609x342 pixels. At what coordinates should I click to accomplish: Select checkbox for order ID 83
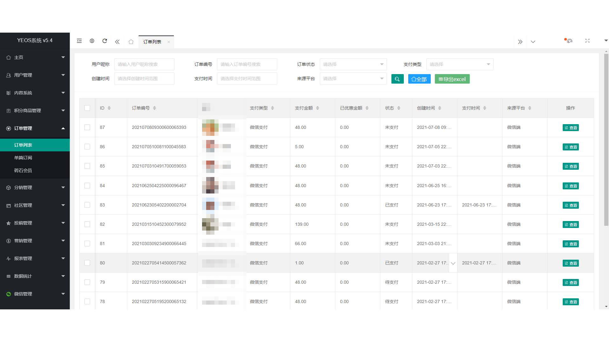pos(87,205)
